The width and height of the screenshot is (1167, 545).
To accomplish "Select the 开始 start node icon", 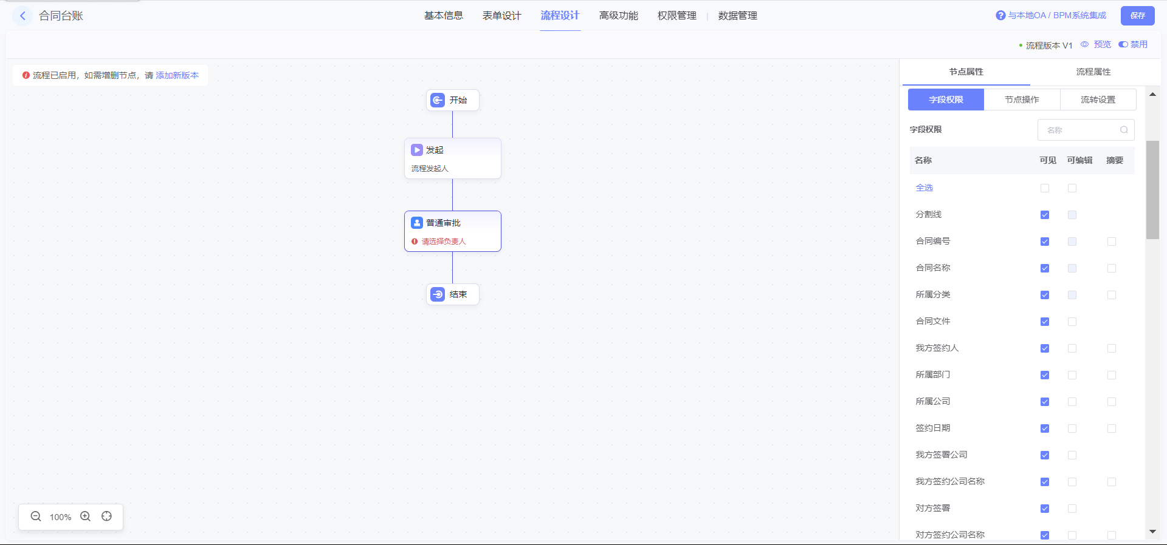I will pyautogui.click(x=438, y=100).
